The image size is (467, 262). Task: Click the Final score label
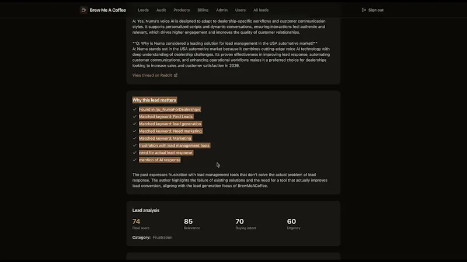(141, 228)
